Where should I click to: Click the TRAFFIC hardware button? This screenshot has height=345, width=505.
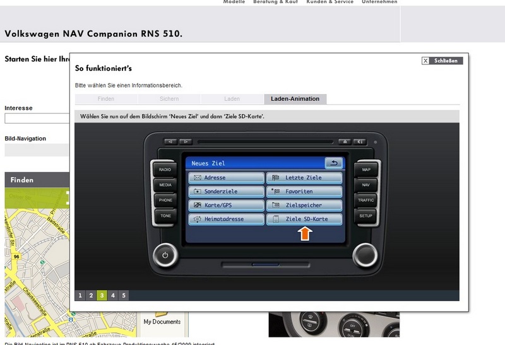(366, 200)
